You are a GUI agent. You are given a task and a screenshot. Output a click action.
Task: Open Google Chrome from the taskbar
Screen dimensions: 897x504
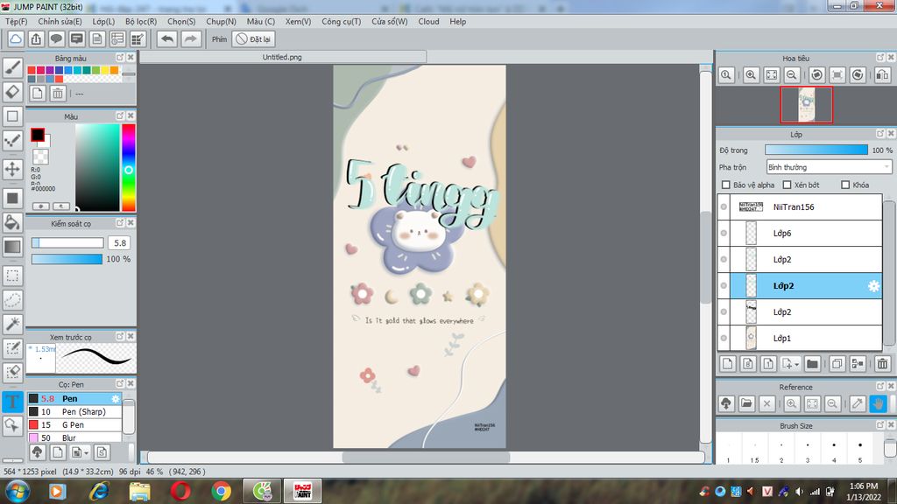222,491
